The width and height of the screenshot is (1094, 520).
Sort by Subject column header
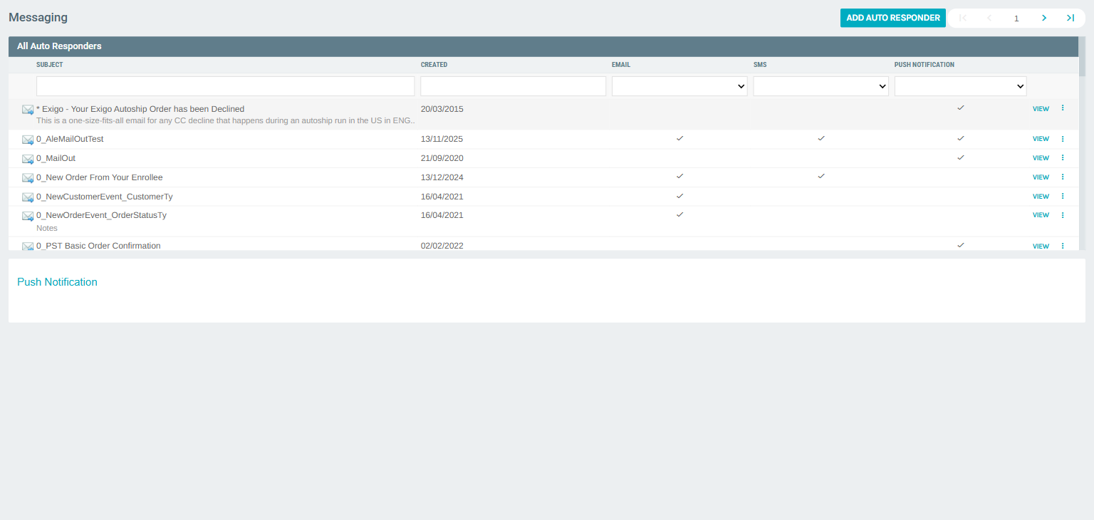50,65
